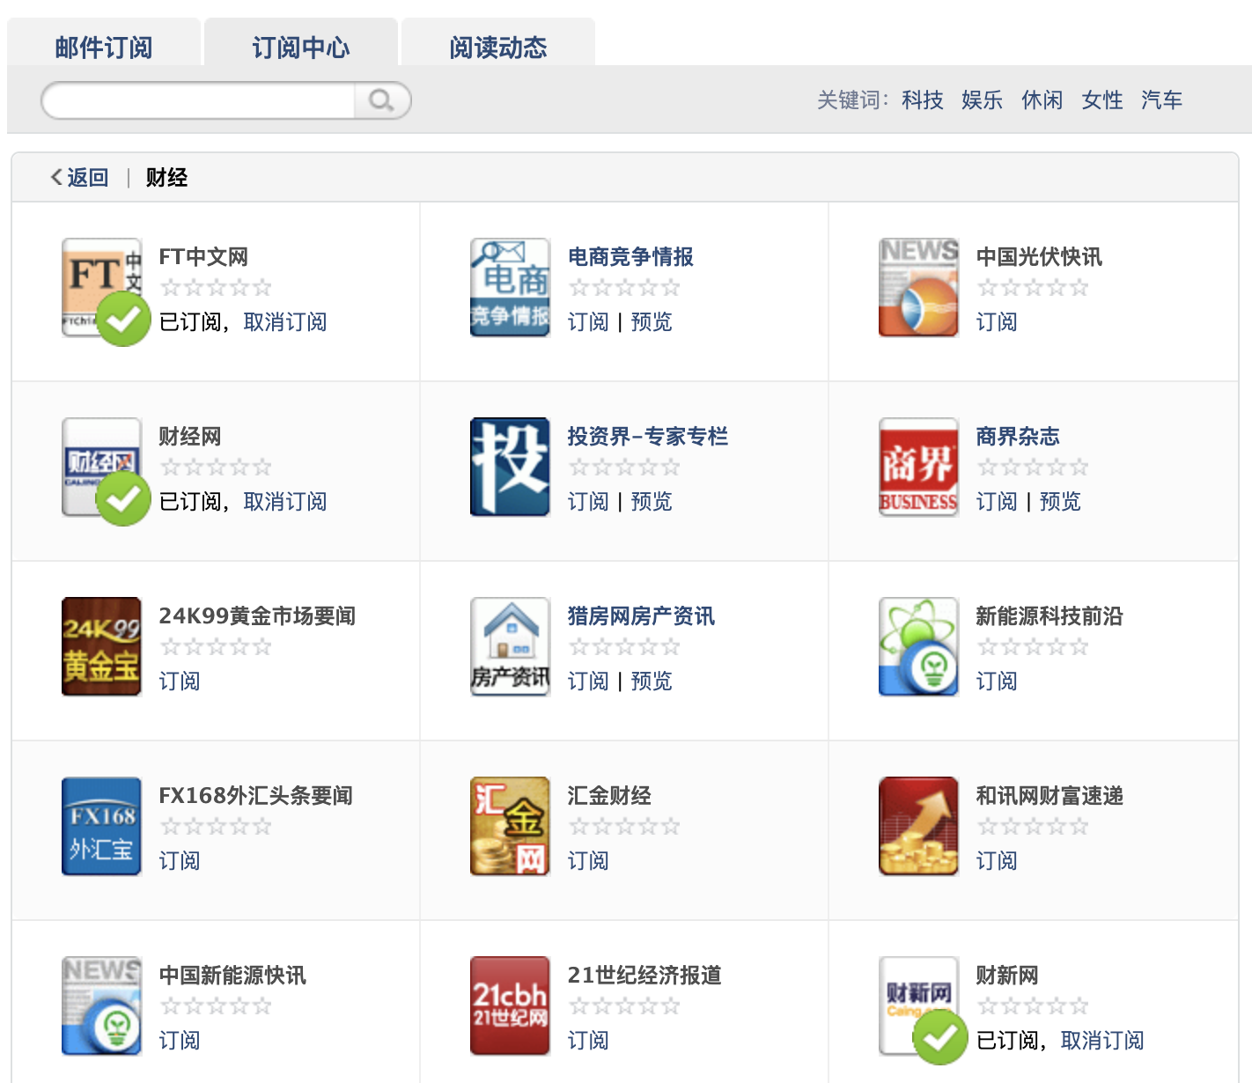Preview the 投资界-专家专栏 feed
The width and height of the screenshot is (1252, 1083).
click(652, 502)
